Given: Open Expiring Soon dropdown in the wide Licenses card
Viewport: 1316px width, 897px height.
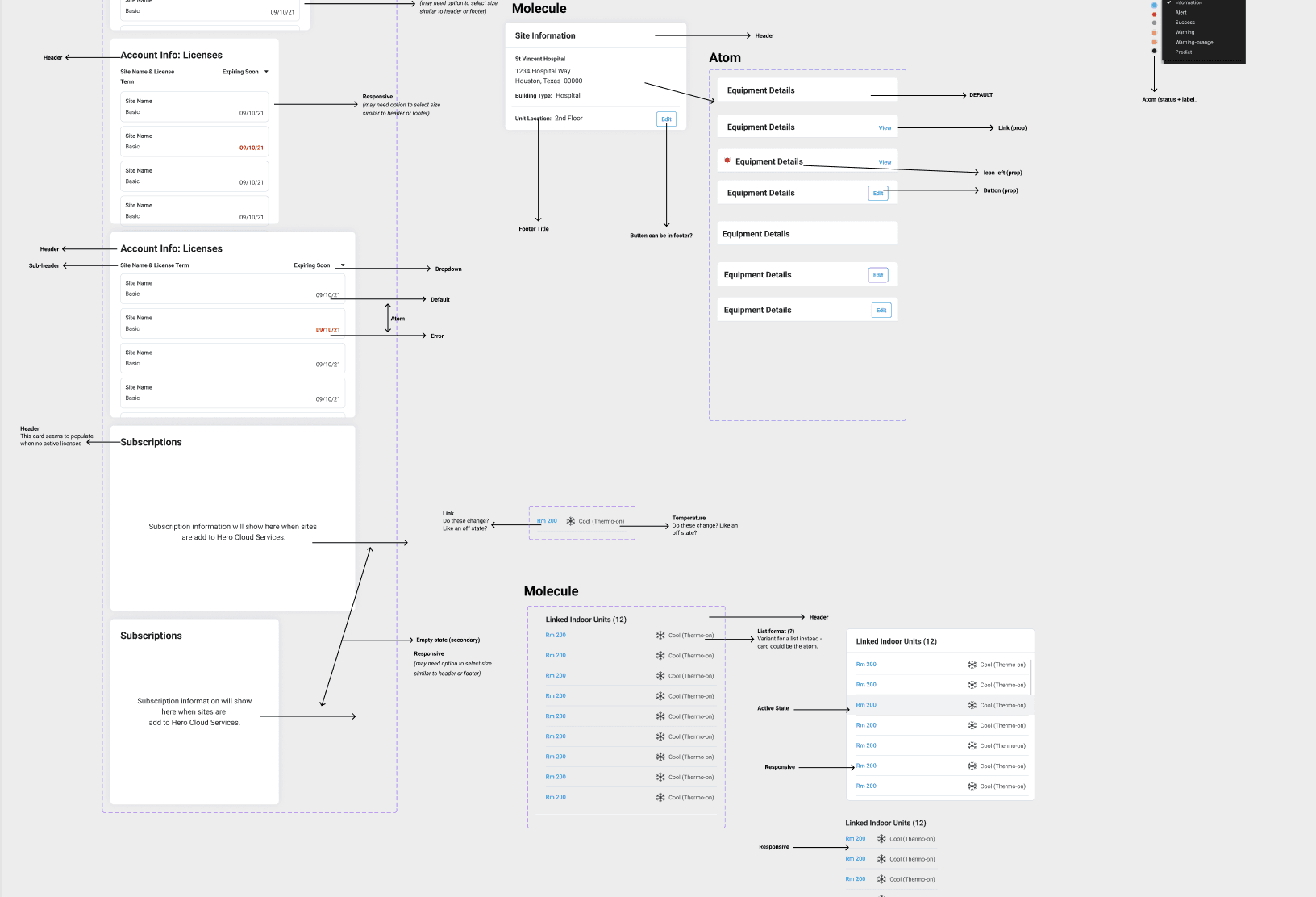Looking at the screenshot, I should [319, 265].
